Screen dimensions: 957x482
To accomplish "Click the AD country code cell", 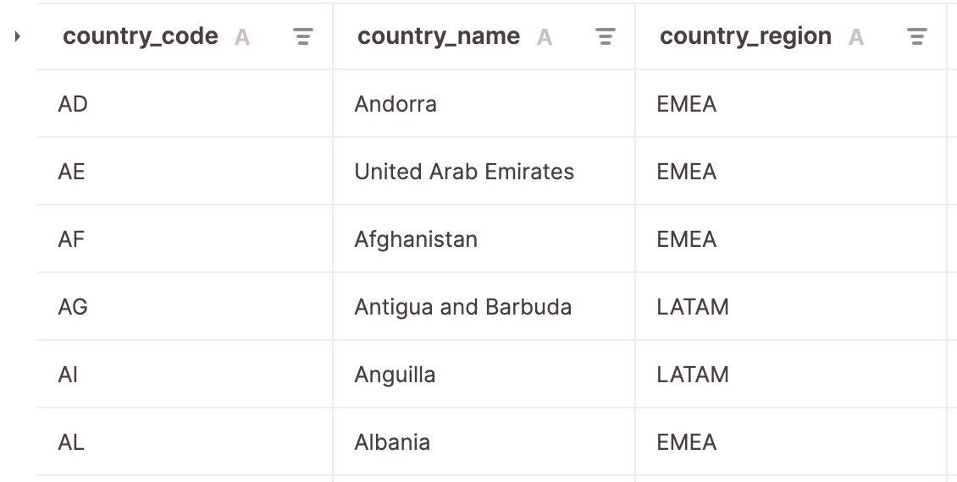I will tap(73, 104).
